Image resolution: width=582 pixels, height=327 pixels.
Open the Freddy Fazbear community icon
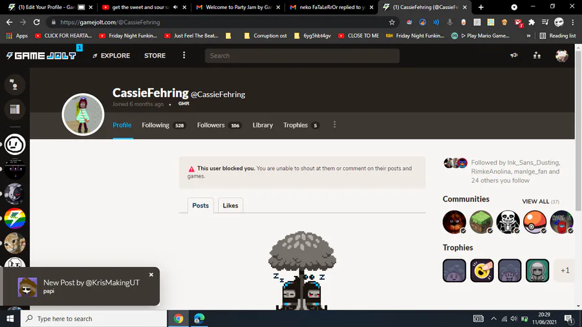tap(455, 222)
